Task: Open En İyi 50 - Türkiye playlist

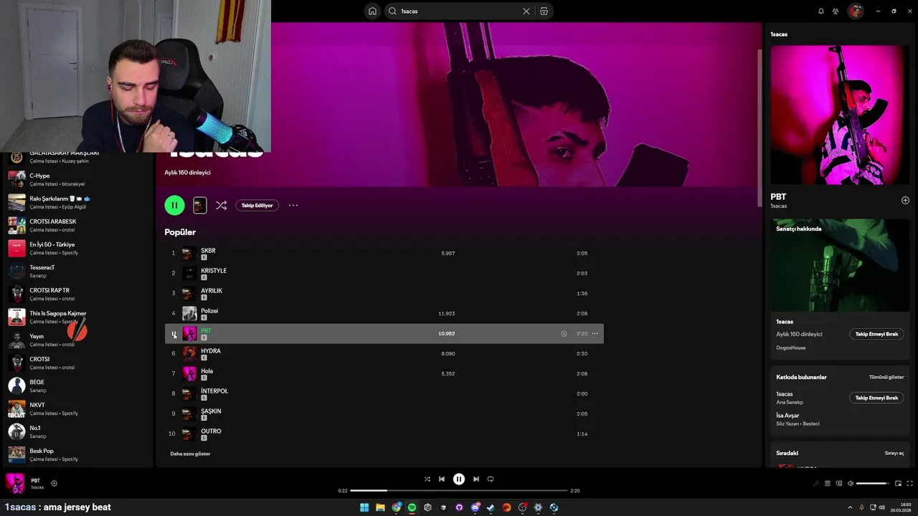Action: click(x=79, y=248)
